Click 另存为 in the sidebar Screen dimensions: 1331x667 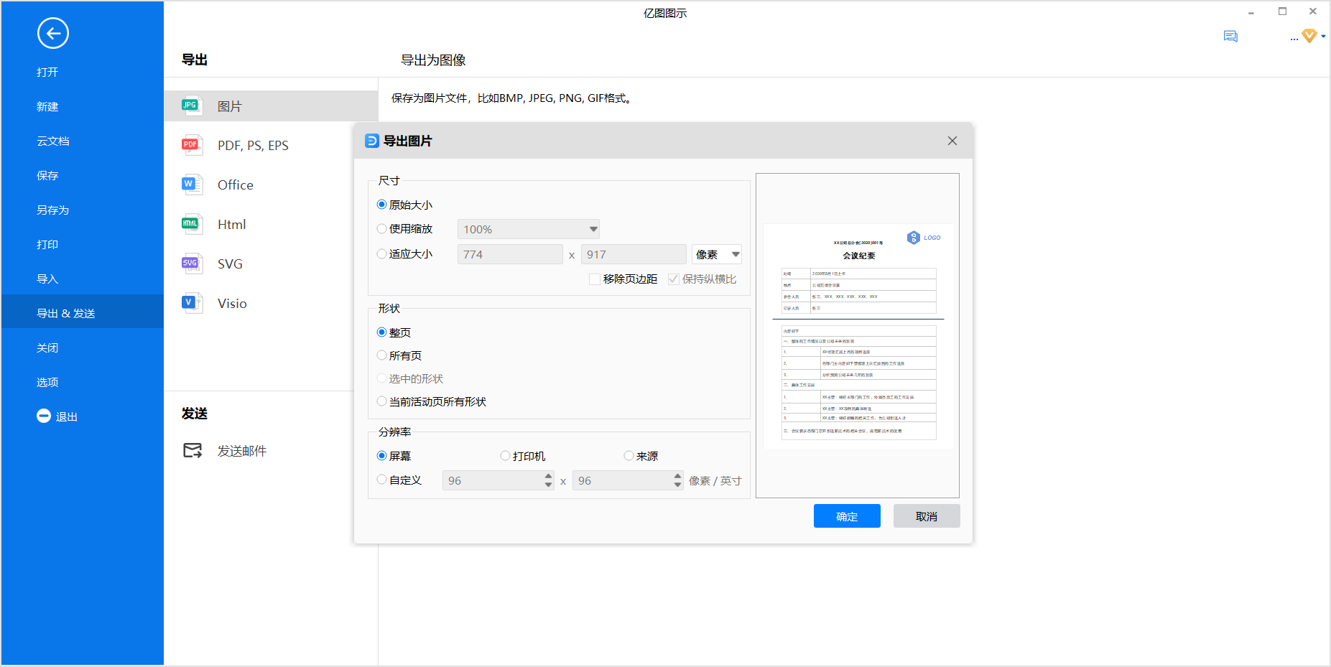(53, 210)
